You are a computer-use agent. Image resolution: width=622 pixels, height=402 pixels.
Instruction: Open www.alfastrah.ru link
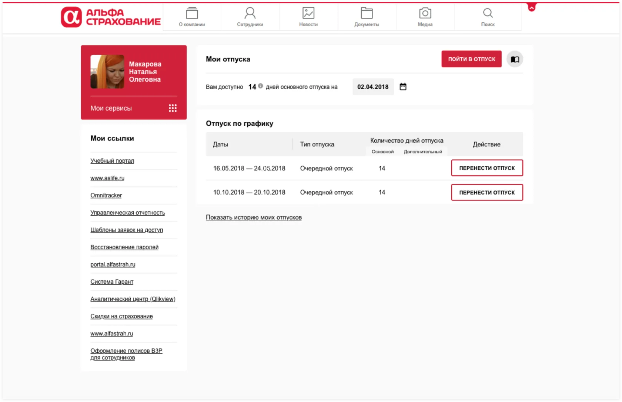tap(112, 334)
